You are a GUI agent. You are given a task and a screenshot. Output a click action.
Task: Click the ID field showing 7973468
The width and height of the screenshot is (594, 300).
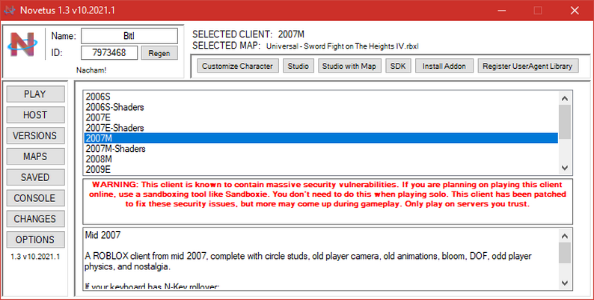(x=109, y=52)
